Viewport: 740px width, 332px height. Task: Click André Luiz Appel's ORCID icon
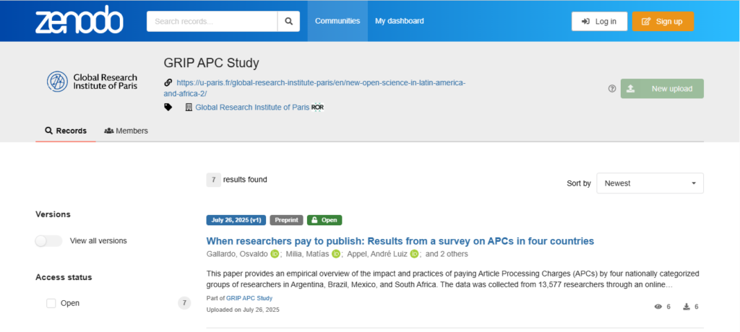[x=414, y=254]
